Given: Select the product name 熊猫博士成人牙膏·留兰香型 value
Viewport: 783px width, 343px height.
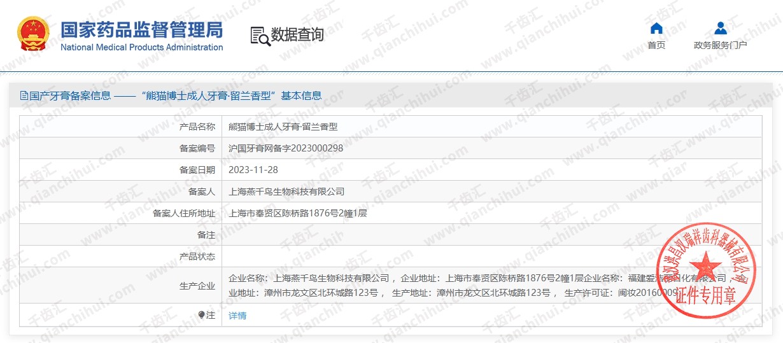Looking at the screenshot, I should coord(283,127).
